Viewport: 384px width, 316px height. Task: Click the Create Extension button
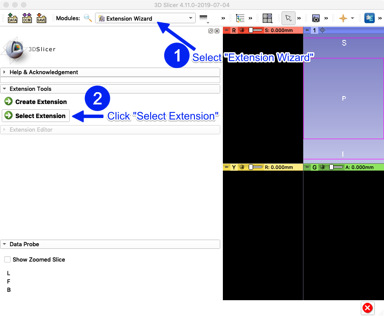coord(36,102)
